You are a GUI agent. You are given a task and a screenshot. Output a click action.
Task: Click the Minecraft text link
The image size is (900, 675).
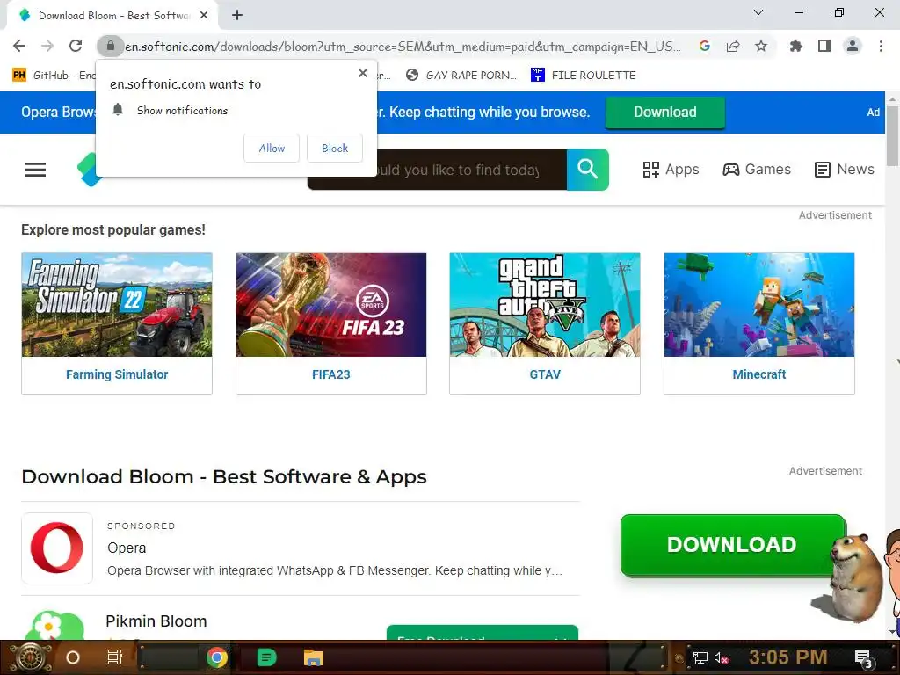point(758,374)
